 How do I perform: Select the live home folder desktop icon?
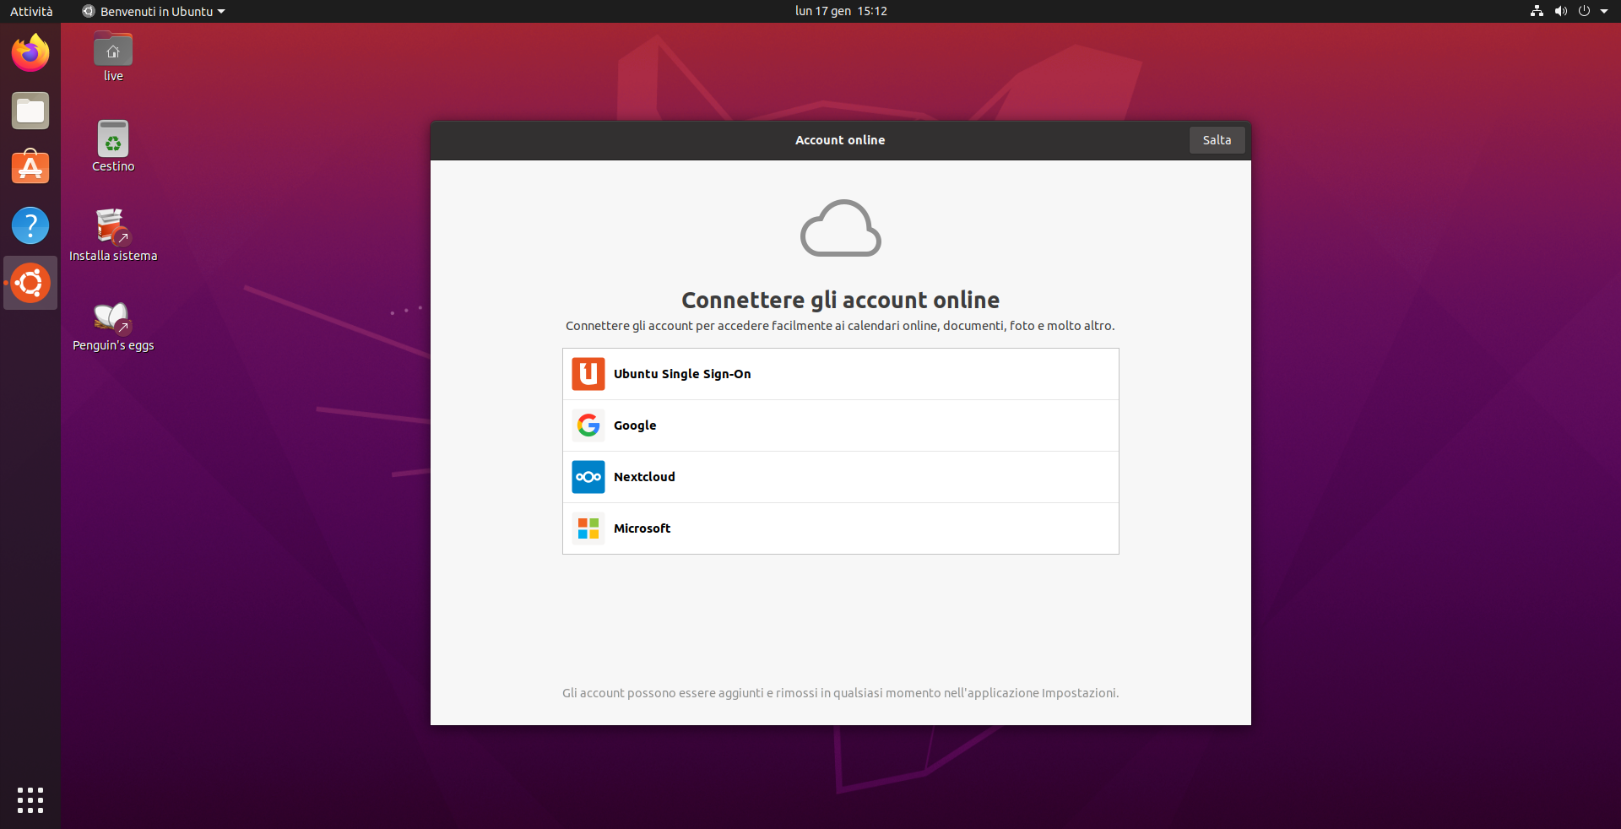[x=113, y=57]
